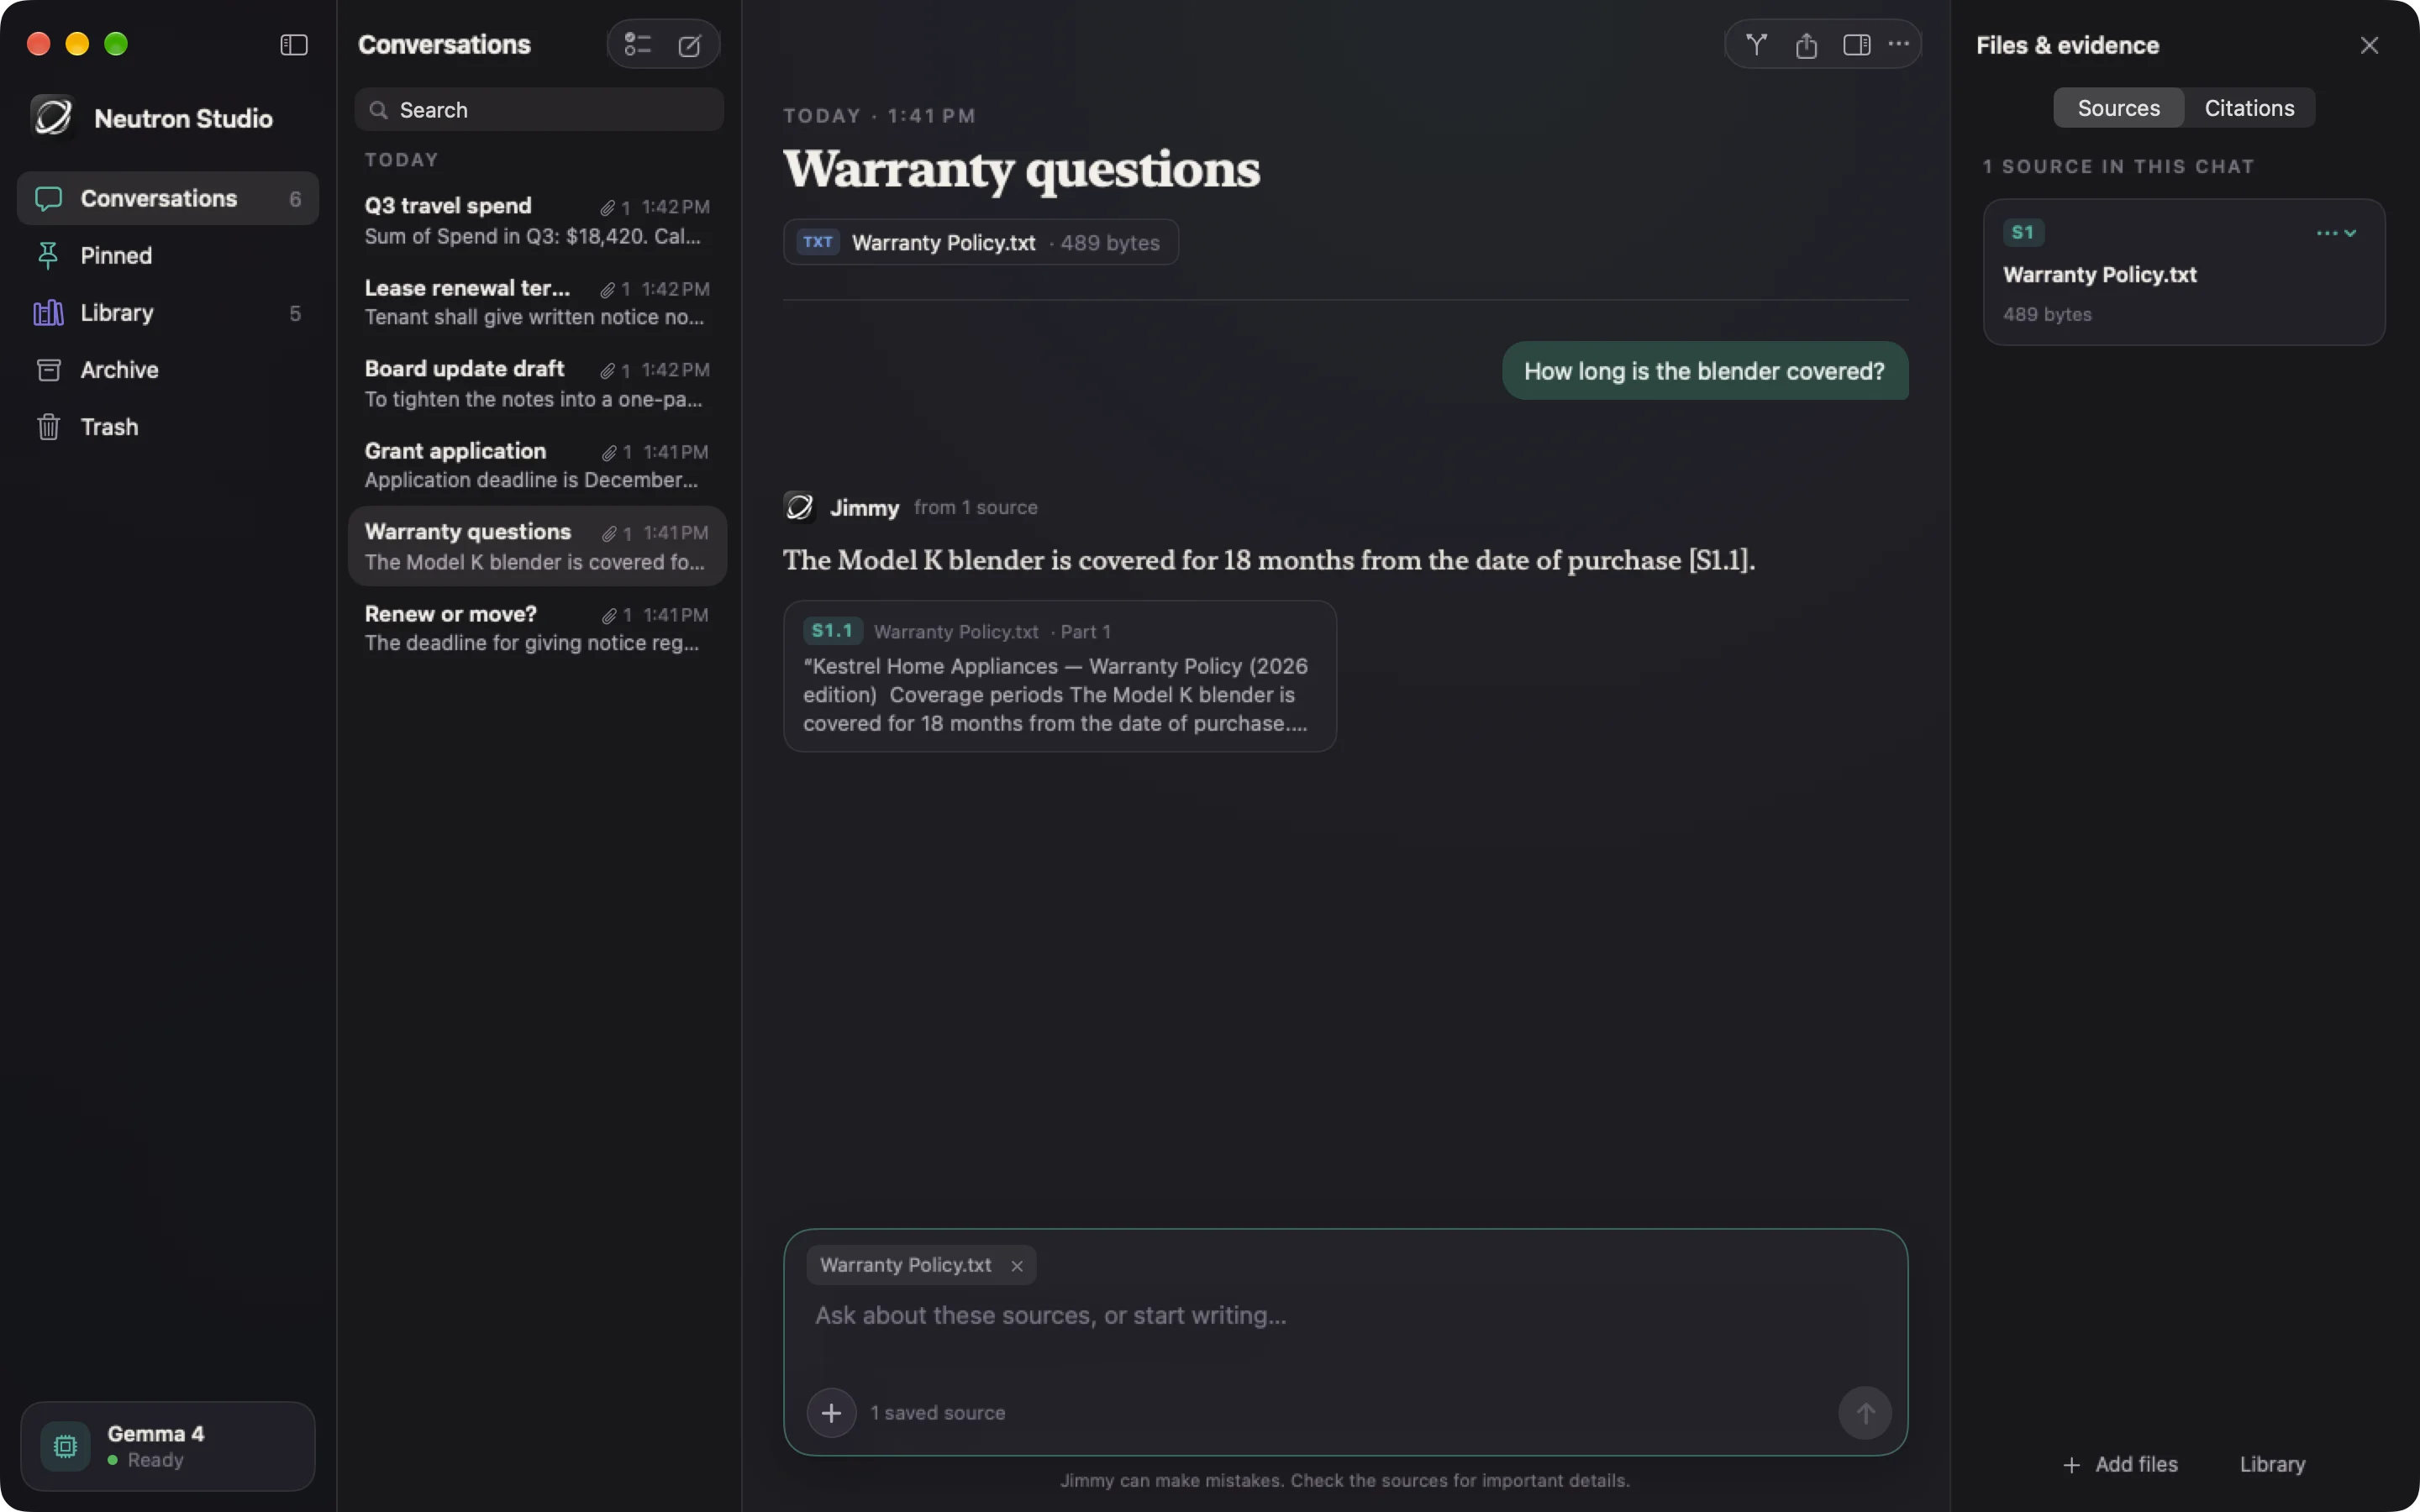Screen dimensions: 2420x1512
Task: Expand the S1 source card menu
Action: pyautogui.click(x=2337, y=233)
